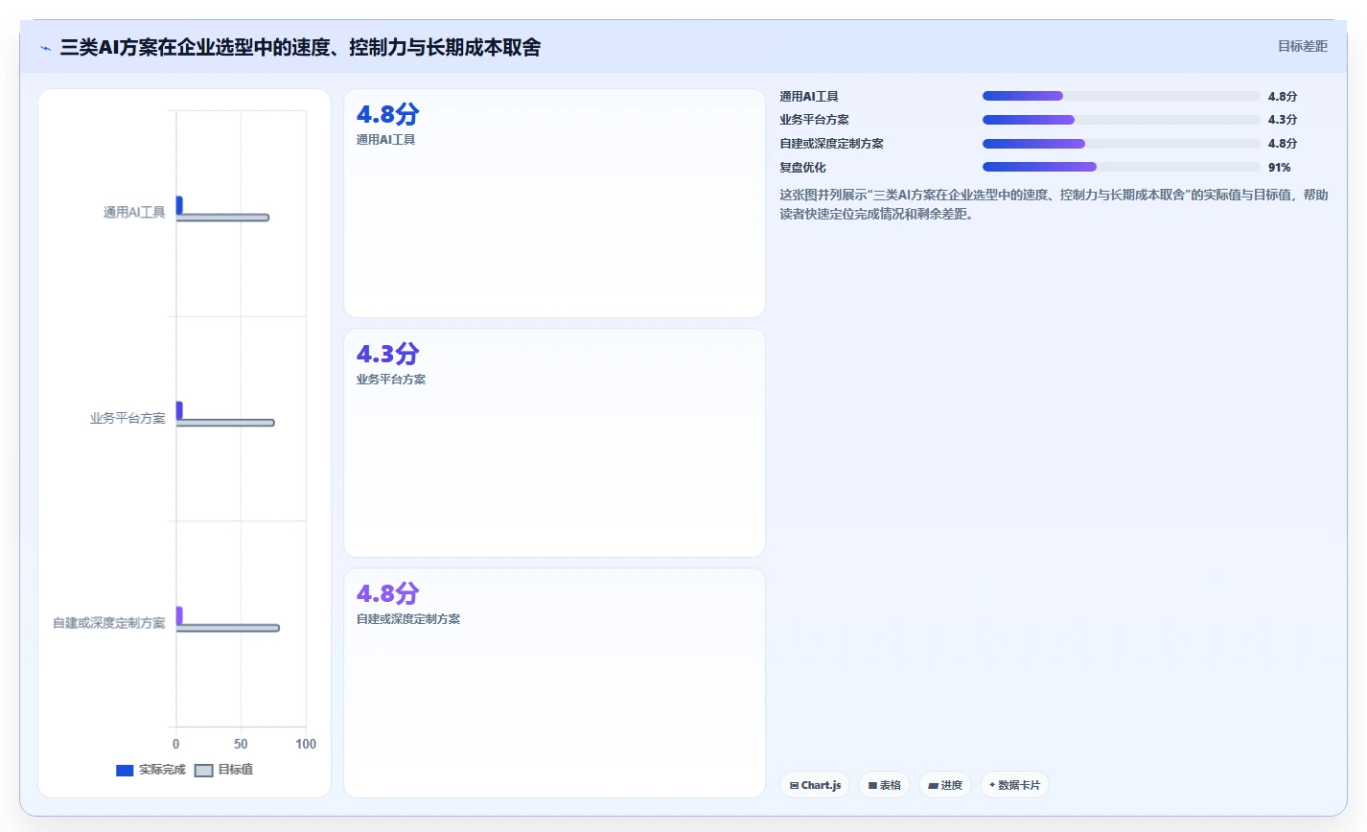Open the 4.8分 自建或深度定制方案 data card
Viewport: 1367px width, 832px height.
[x=554, y=682]
